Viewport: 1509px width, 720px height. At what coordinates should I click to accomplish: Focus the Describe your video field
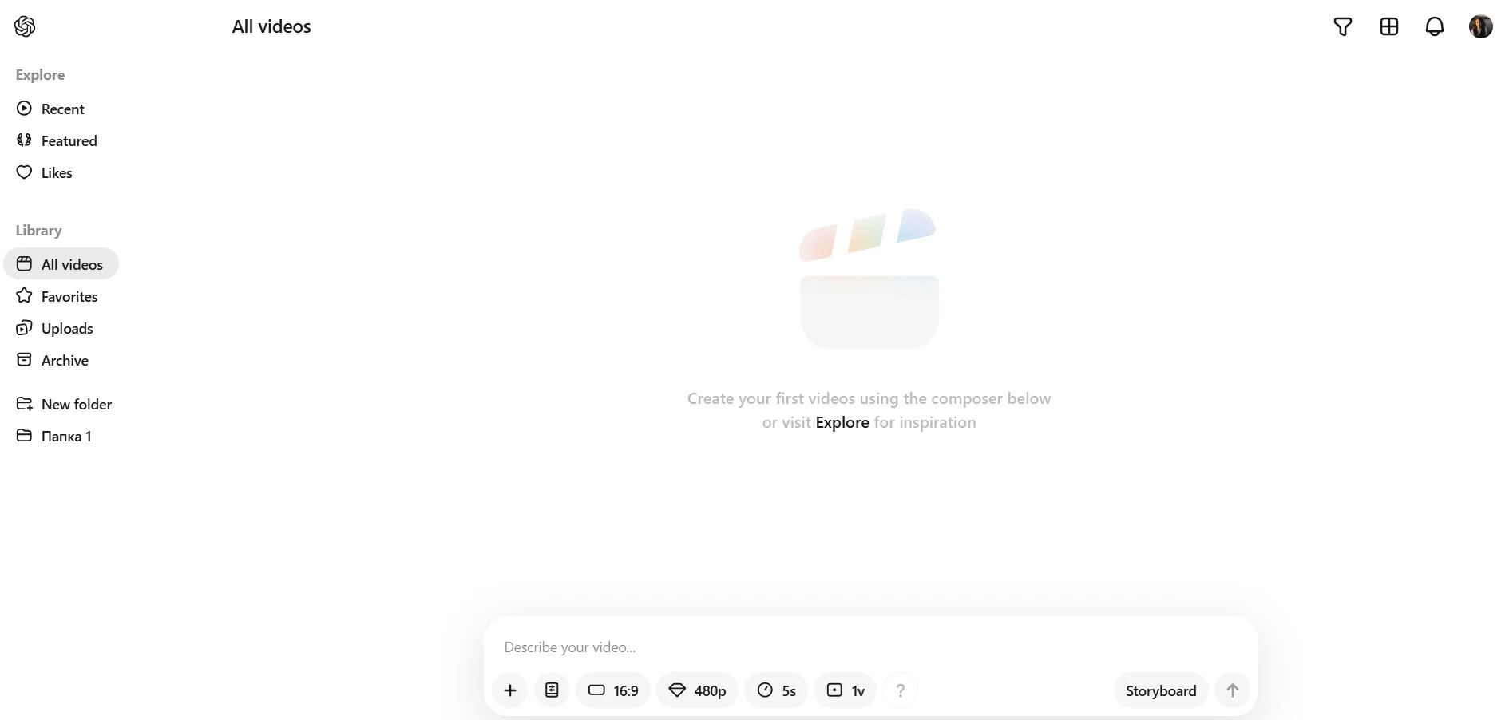pyautogui.click(x=870, y=647)
